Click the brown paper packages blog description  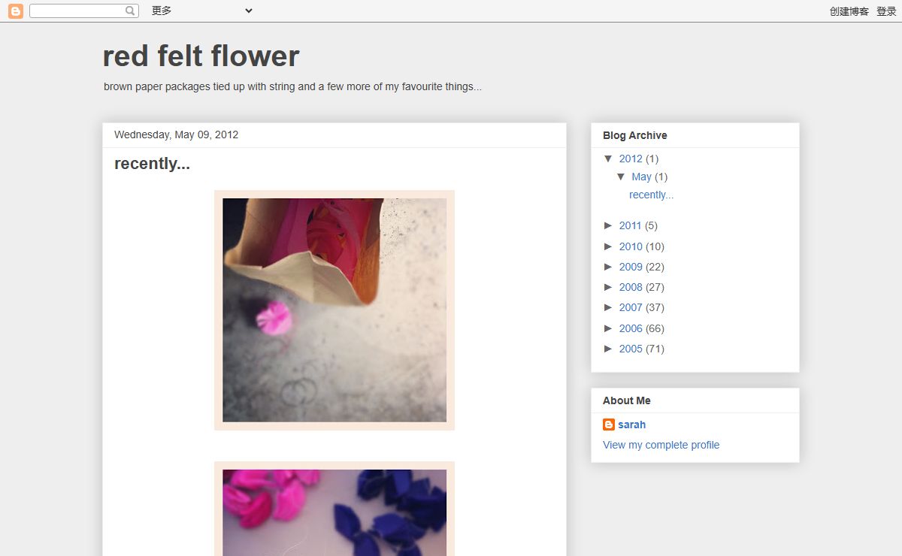(x=292, y=86)
